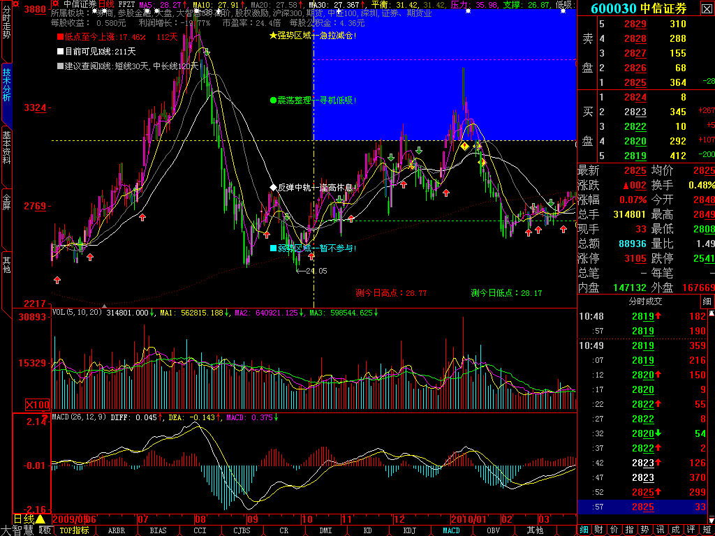Click the 讯 tab in bottom-right panel
The image size is (715, 536).
tap(661, 529)
